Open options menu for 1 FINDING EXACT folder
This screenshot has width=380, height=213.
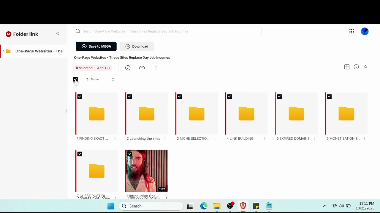[x=115, y=138]
